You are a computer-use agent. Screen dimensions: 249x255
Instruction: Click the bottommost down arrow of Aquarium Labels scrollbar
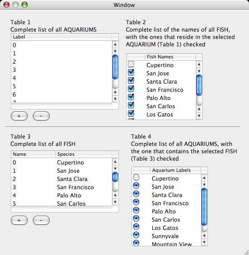click(x=204, y=242)
